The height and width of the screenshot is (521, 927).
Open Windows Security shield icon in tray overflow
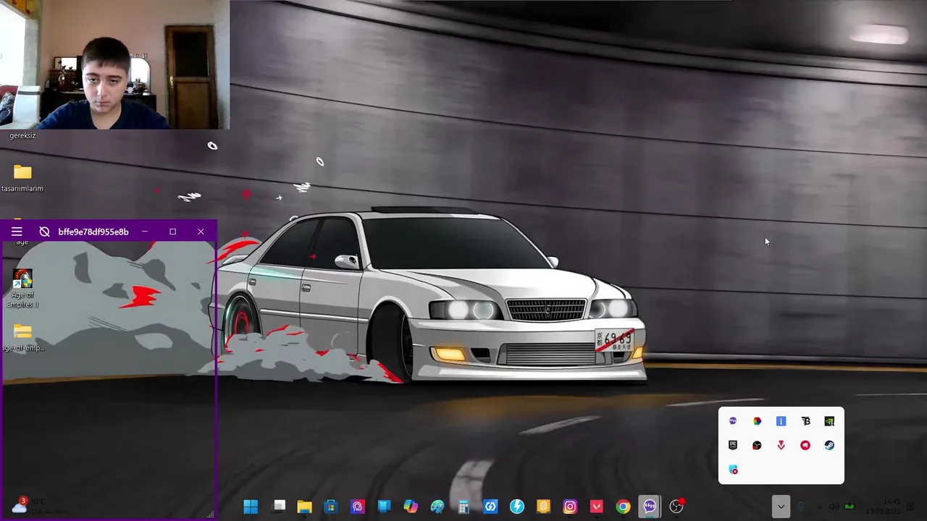pyautogui.click(x=733, y=470)
